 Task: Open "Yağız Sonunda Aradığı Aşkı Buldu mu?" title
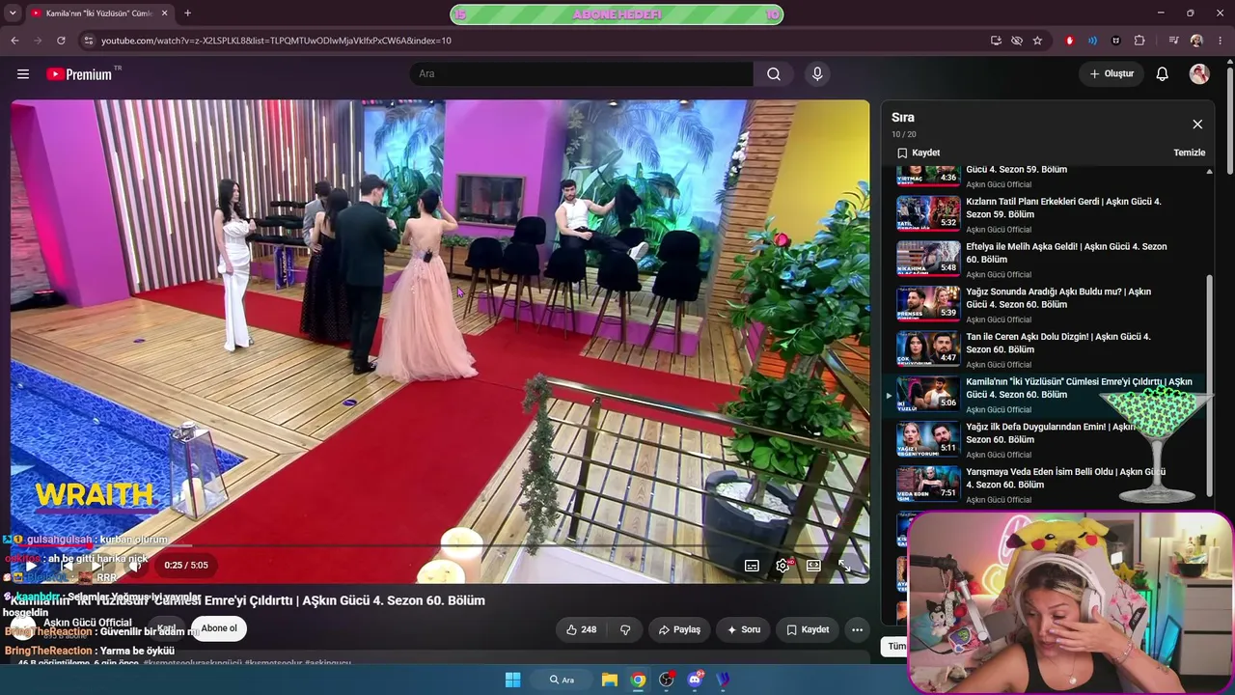pyautogui.click(x=1058, y=297)
